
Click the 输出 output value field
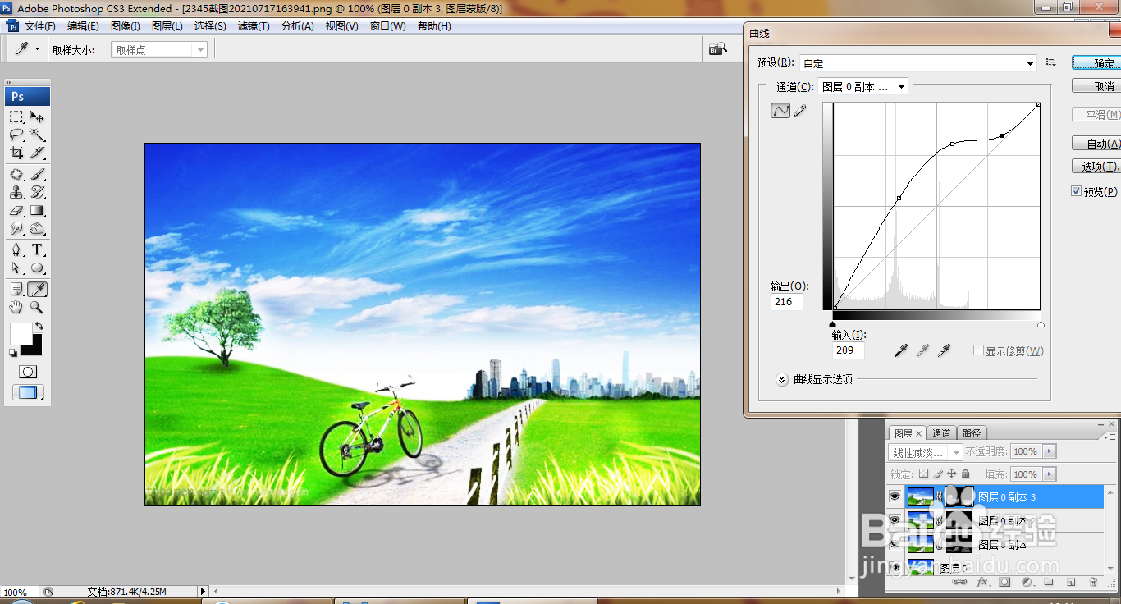point(786,301)
